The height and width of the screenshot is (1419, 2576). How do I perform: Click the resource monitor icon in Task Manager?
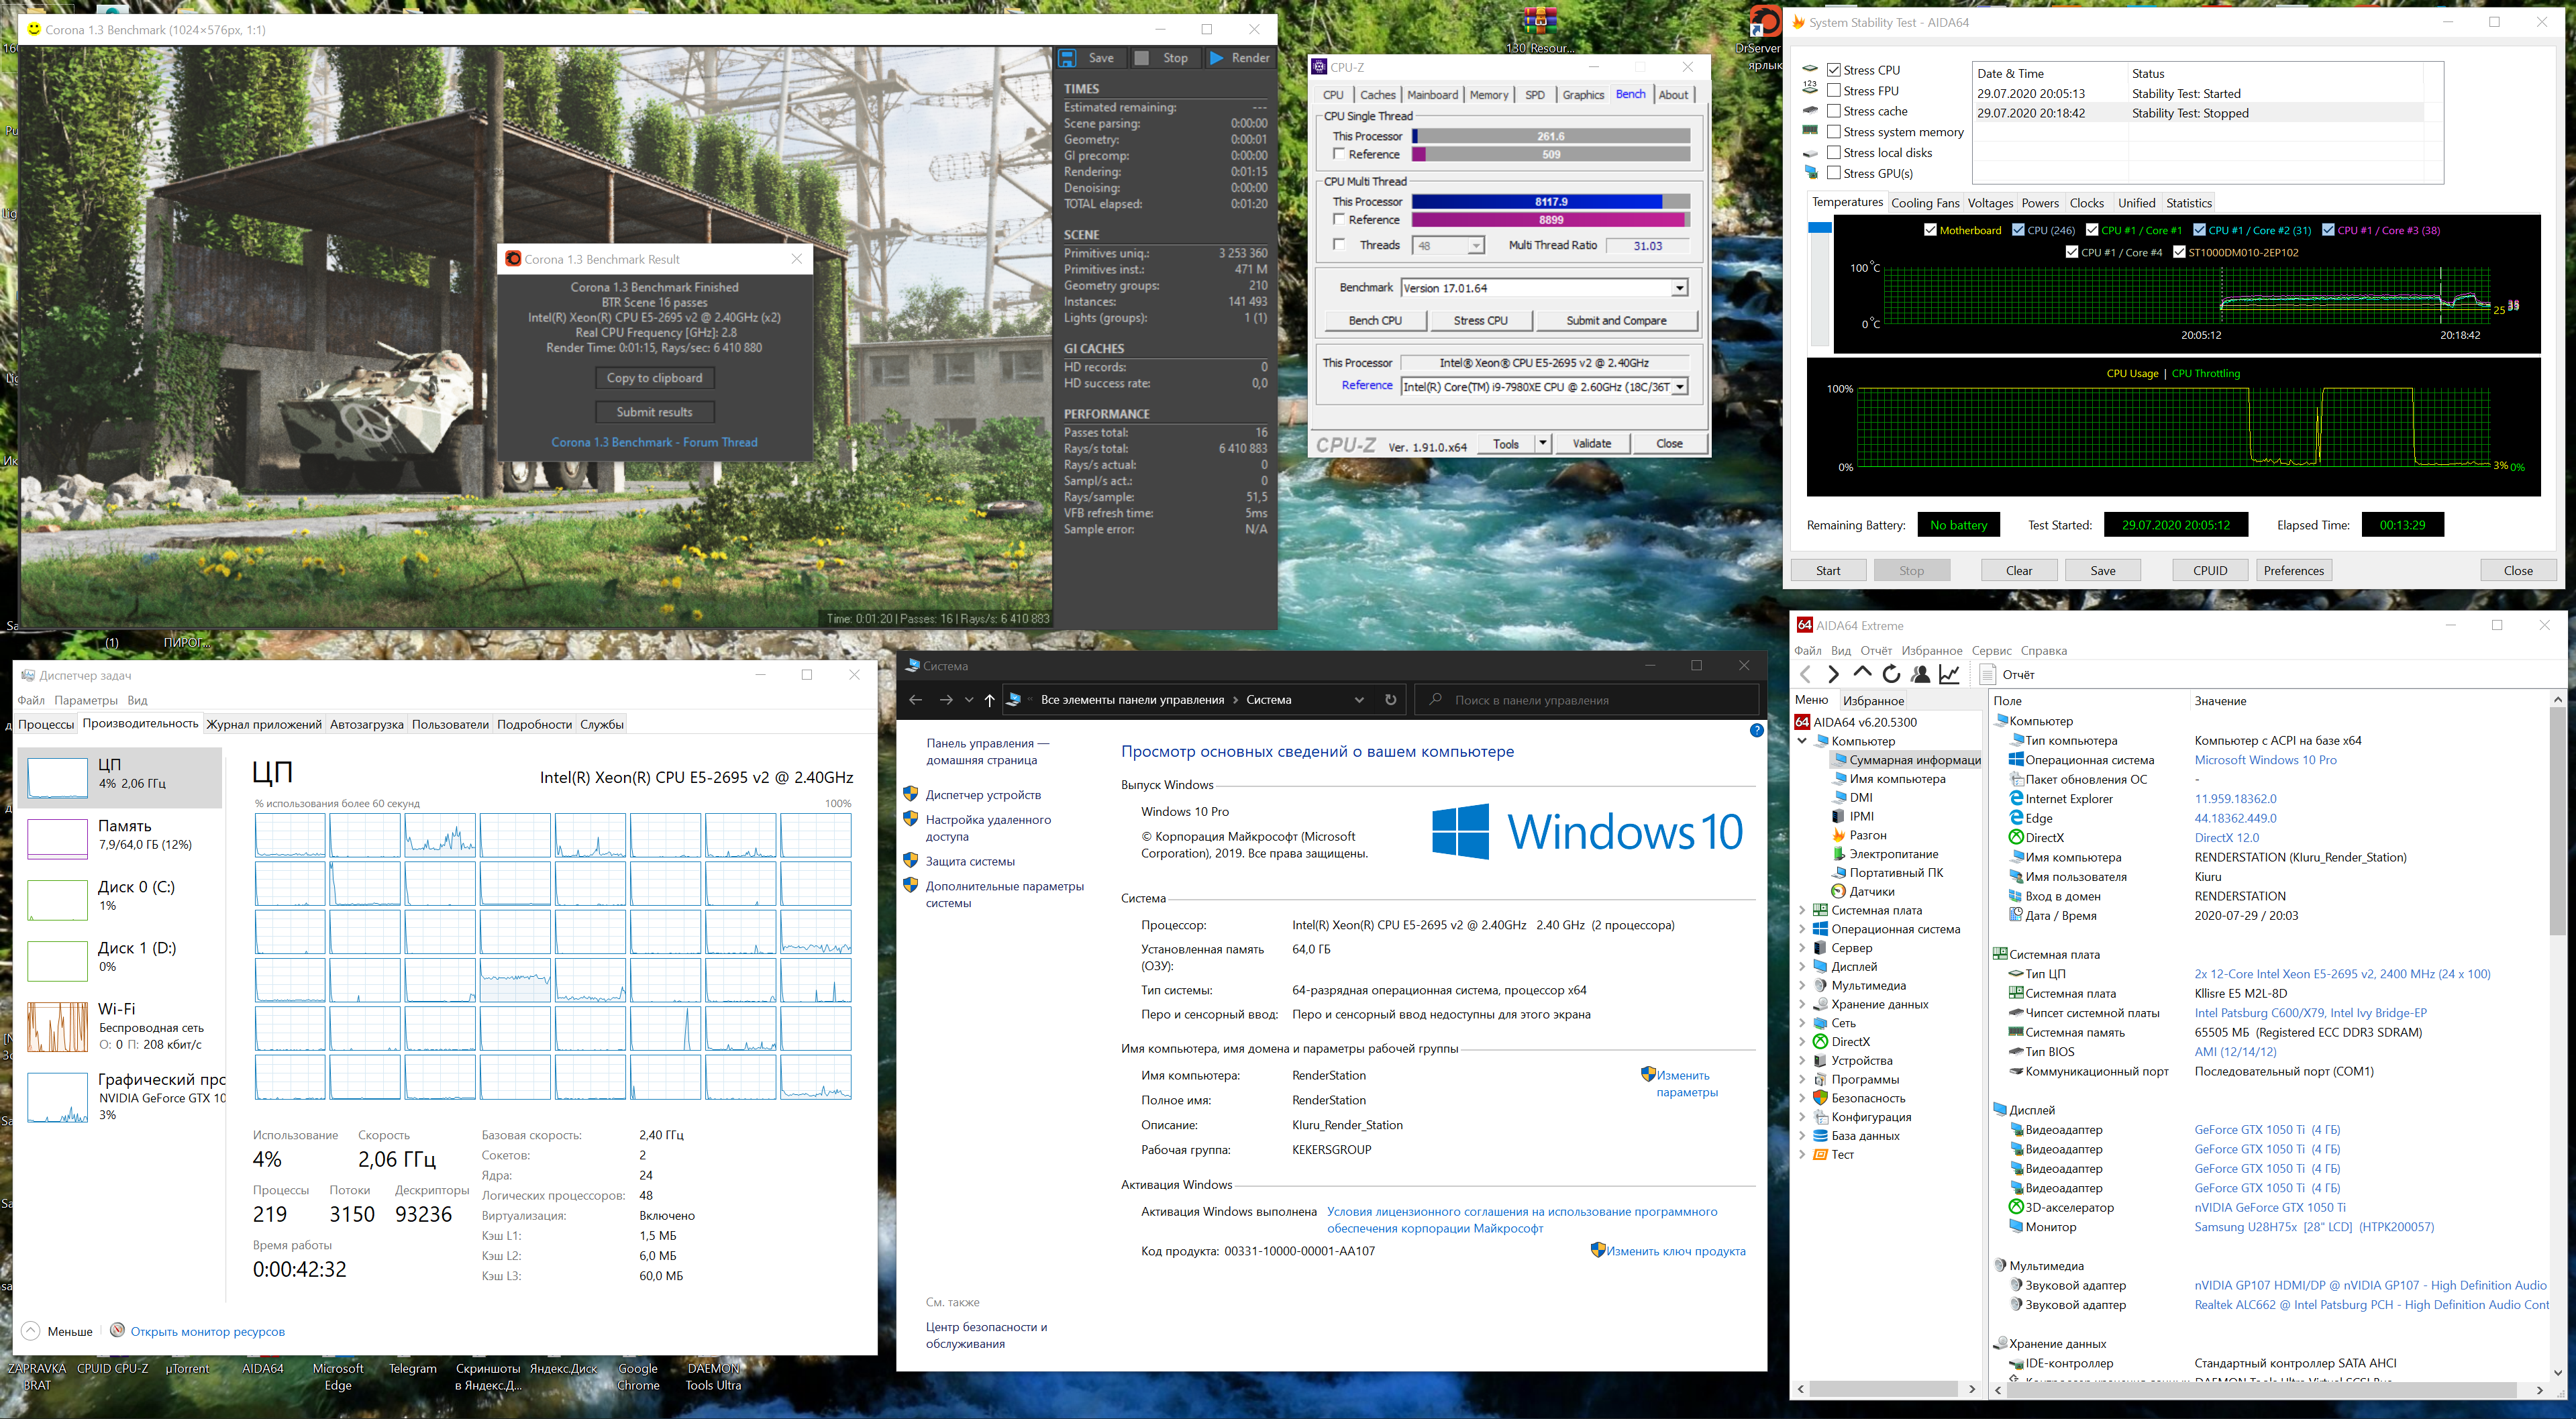click(x=117, y=1330)
